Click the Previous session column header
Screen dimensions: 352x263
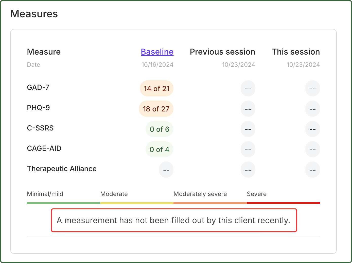(x=222, y=52)
